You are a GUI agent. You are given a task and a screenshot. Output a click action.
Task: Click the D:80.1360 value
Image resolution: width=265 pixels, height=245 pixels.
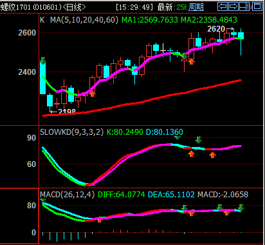coord(165,132)
